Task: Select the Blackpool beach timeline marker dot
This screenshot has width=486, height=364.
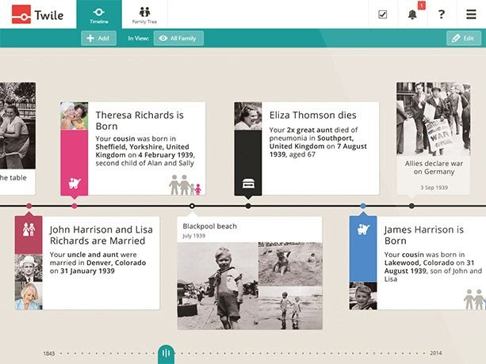Action: pos(192,206)
